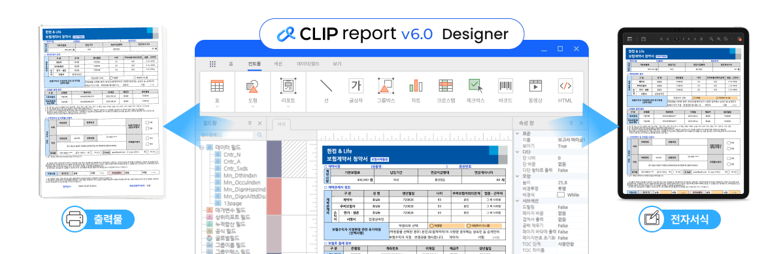
Task: Click the 배경투명 property value
Action: pyautogui.click(x=562, y=189)
